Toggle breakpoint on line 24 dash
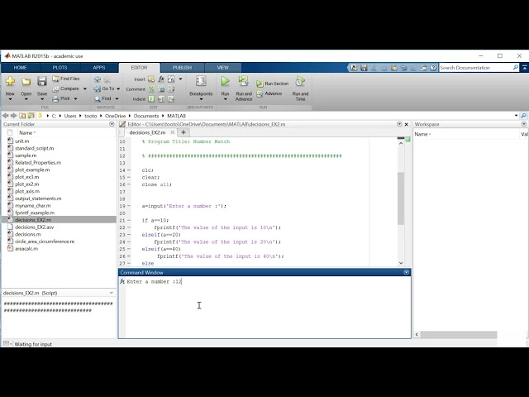 coord(129,242)
